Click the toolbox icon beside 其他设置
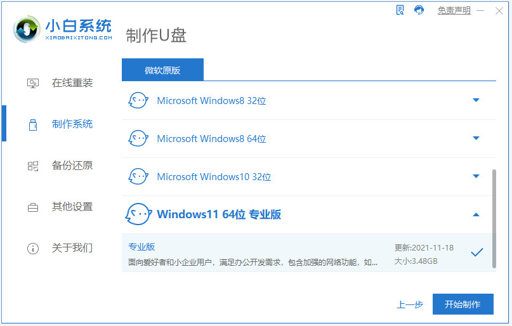512x326 pixels. 33,207
